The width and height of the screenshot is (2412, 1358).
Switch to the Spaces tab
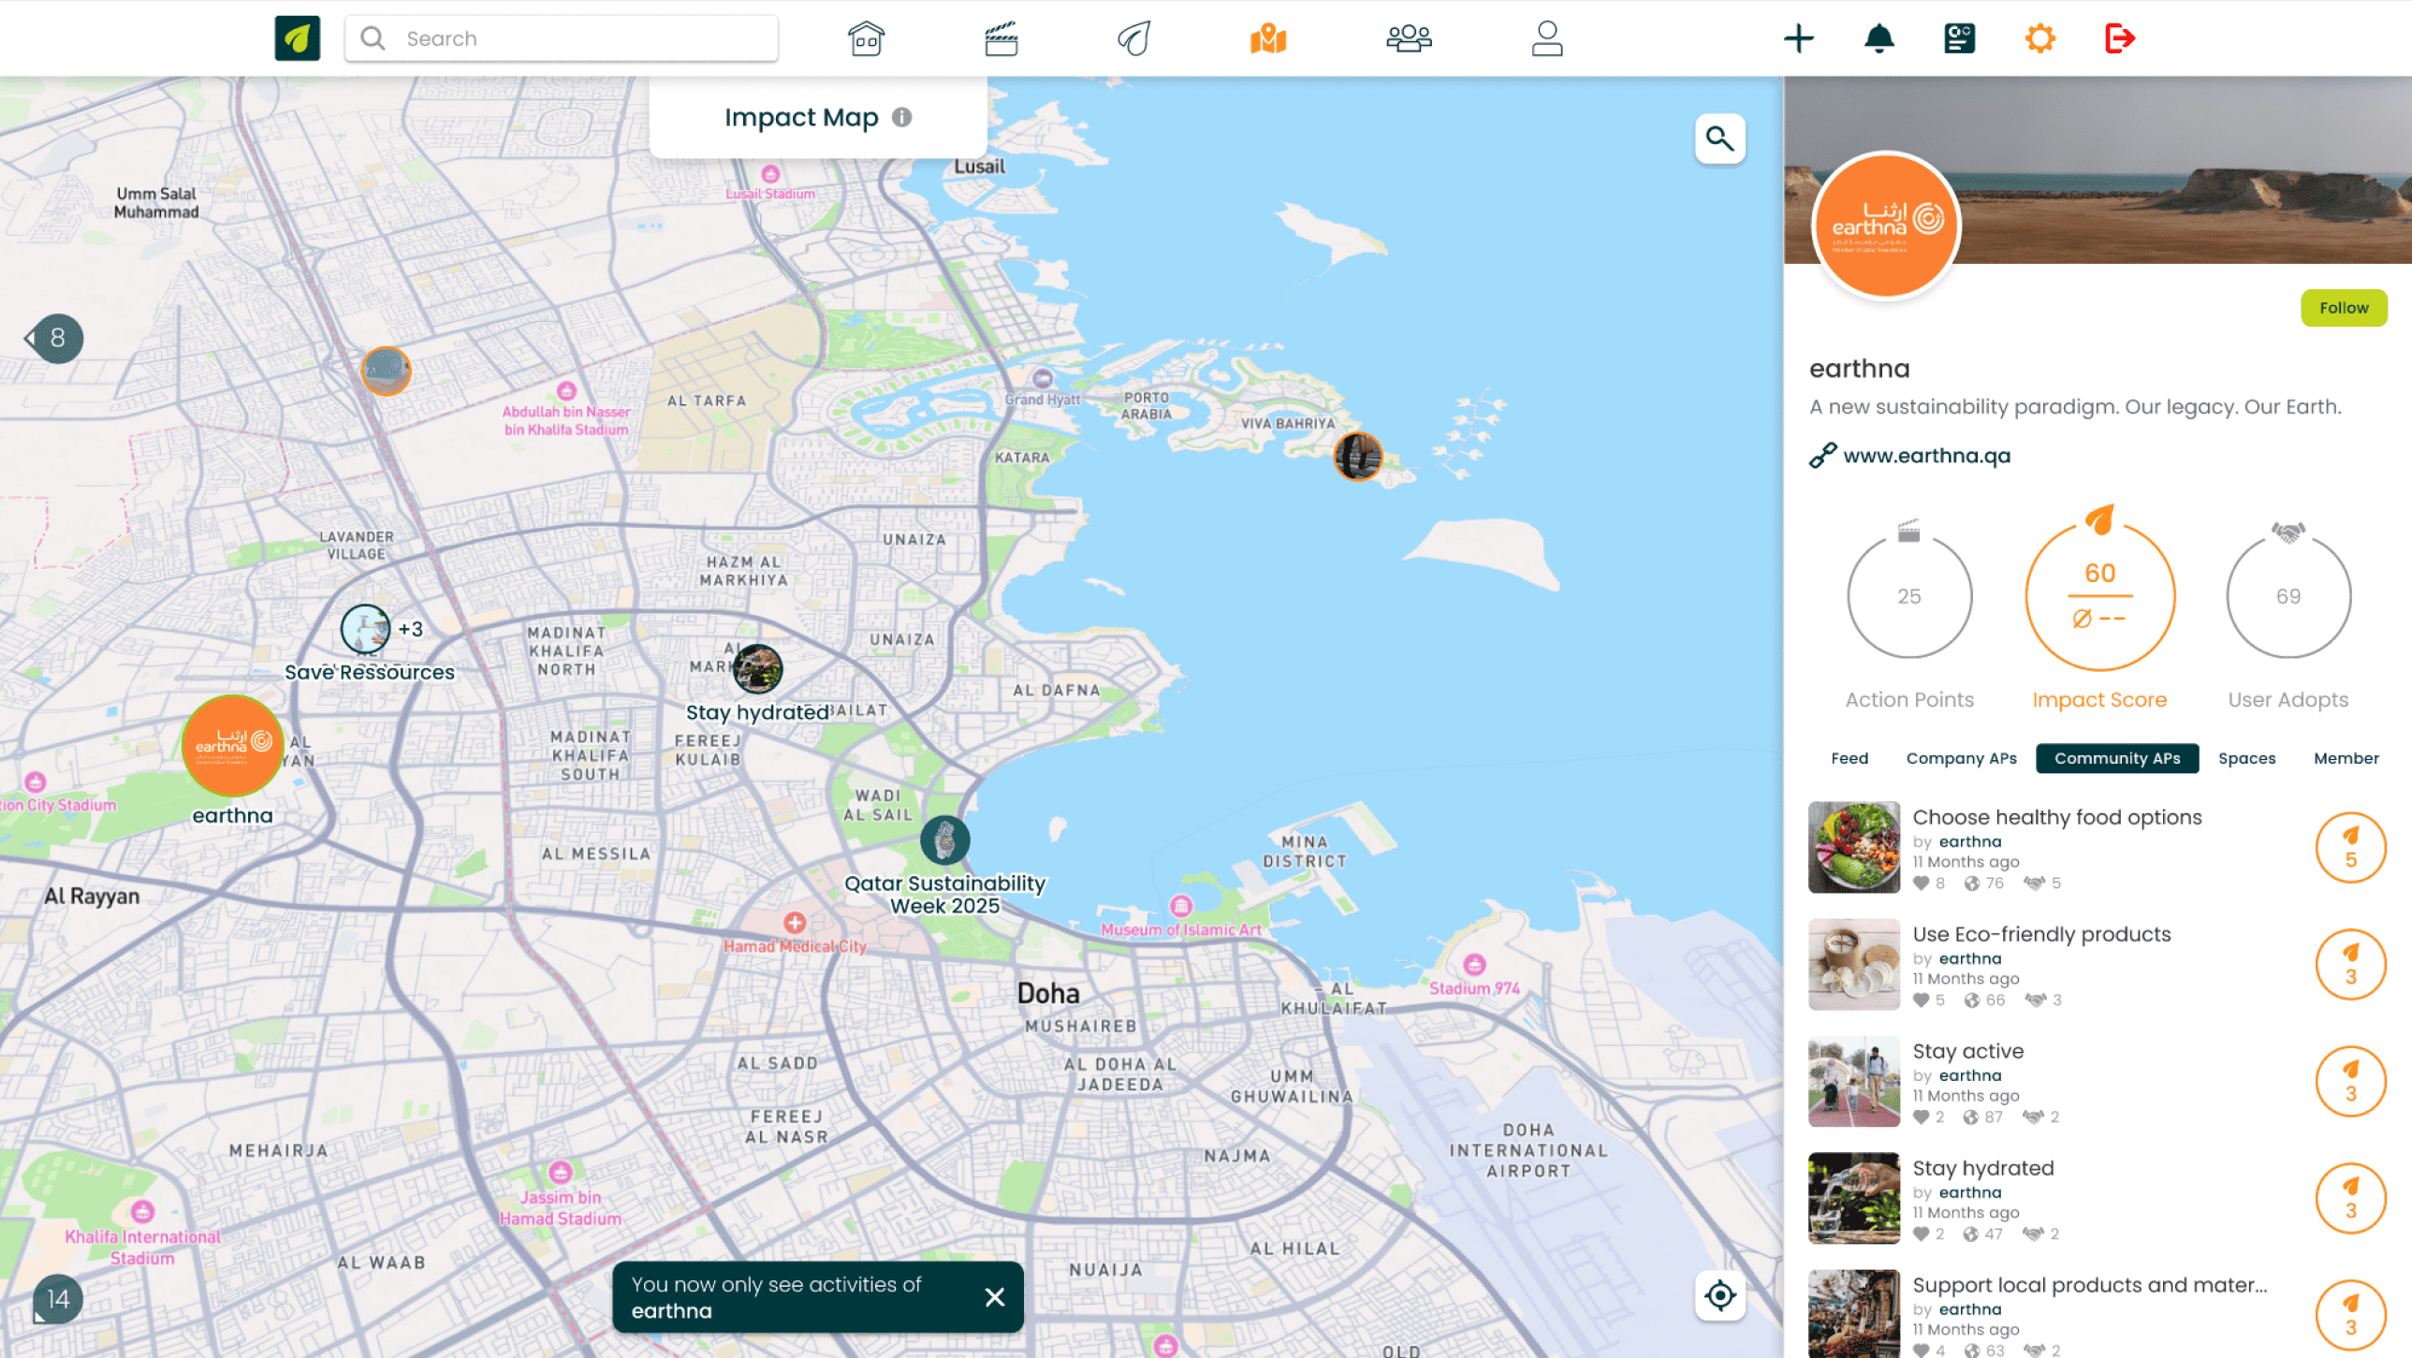pos(2246,759)
